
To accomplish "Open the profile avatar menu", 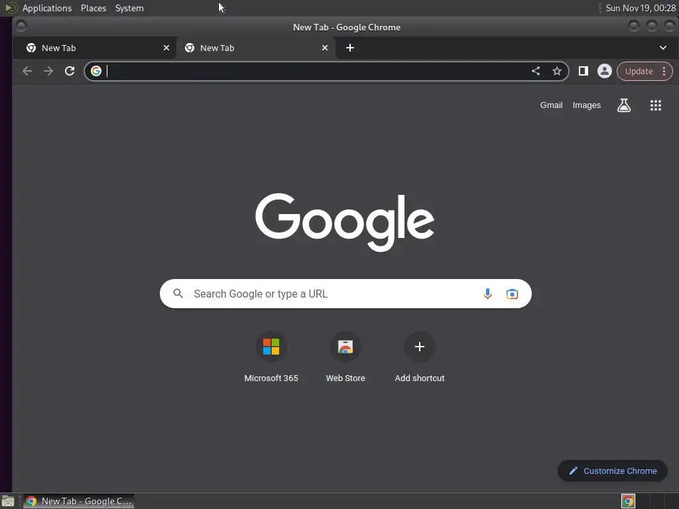I will tap(605, 71).
